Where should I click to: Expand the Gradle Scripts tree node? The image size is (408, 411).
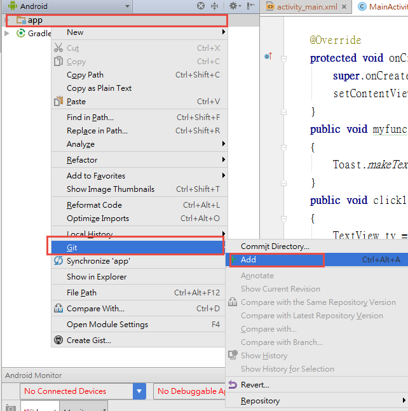click(x=8, y=33)
